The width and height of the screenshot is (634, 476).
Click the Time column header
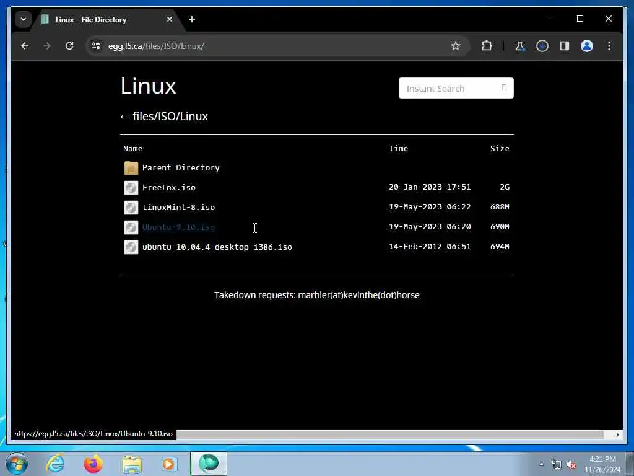[x=398, y=149]
